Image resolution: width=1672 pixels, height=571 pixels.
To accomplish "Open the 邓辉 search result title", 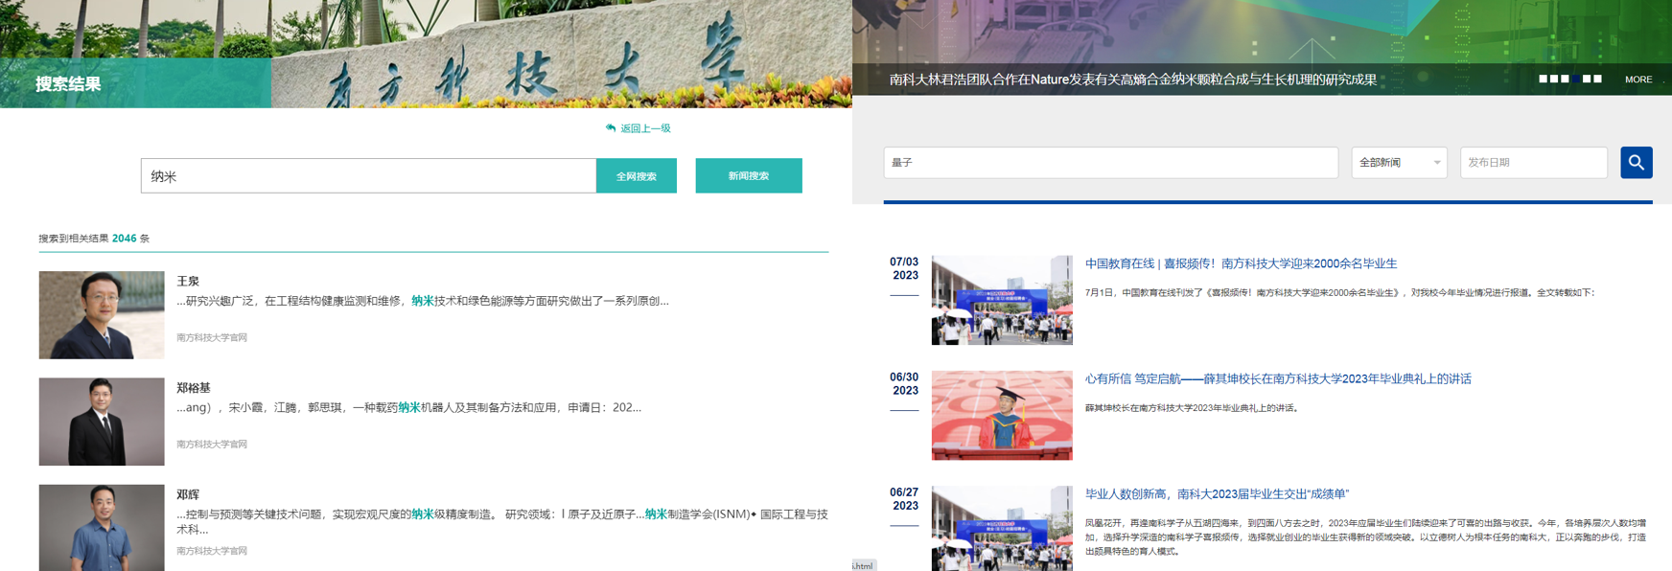I will coord(188,495).
